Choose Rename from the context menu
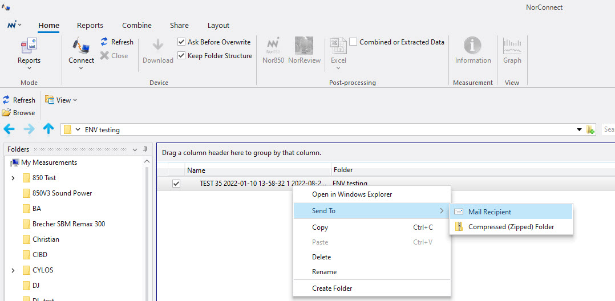615x301 pixels. pos(372,272)
